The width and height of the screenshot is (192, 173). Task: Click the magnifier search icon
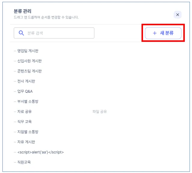21,33
